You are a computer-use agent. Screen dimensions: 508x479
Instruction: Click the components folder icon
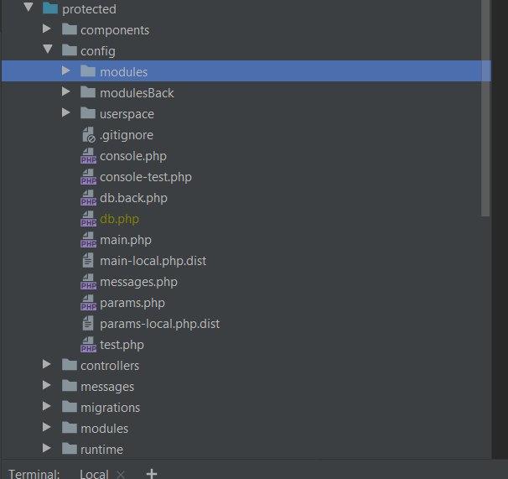70,29
